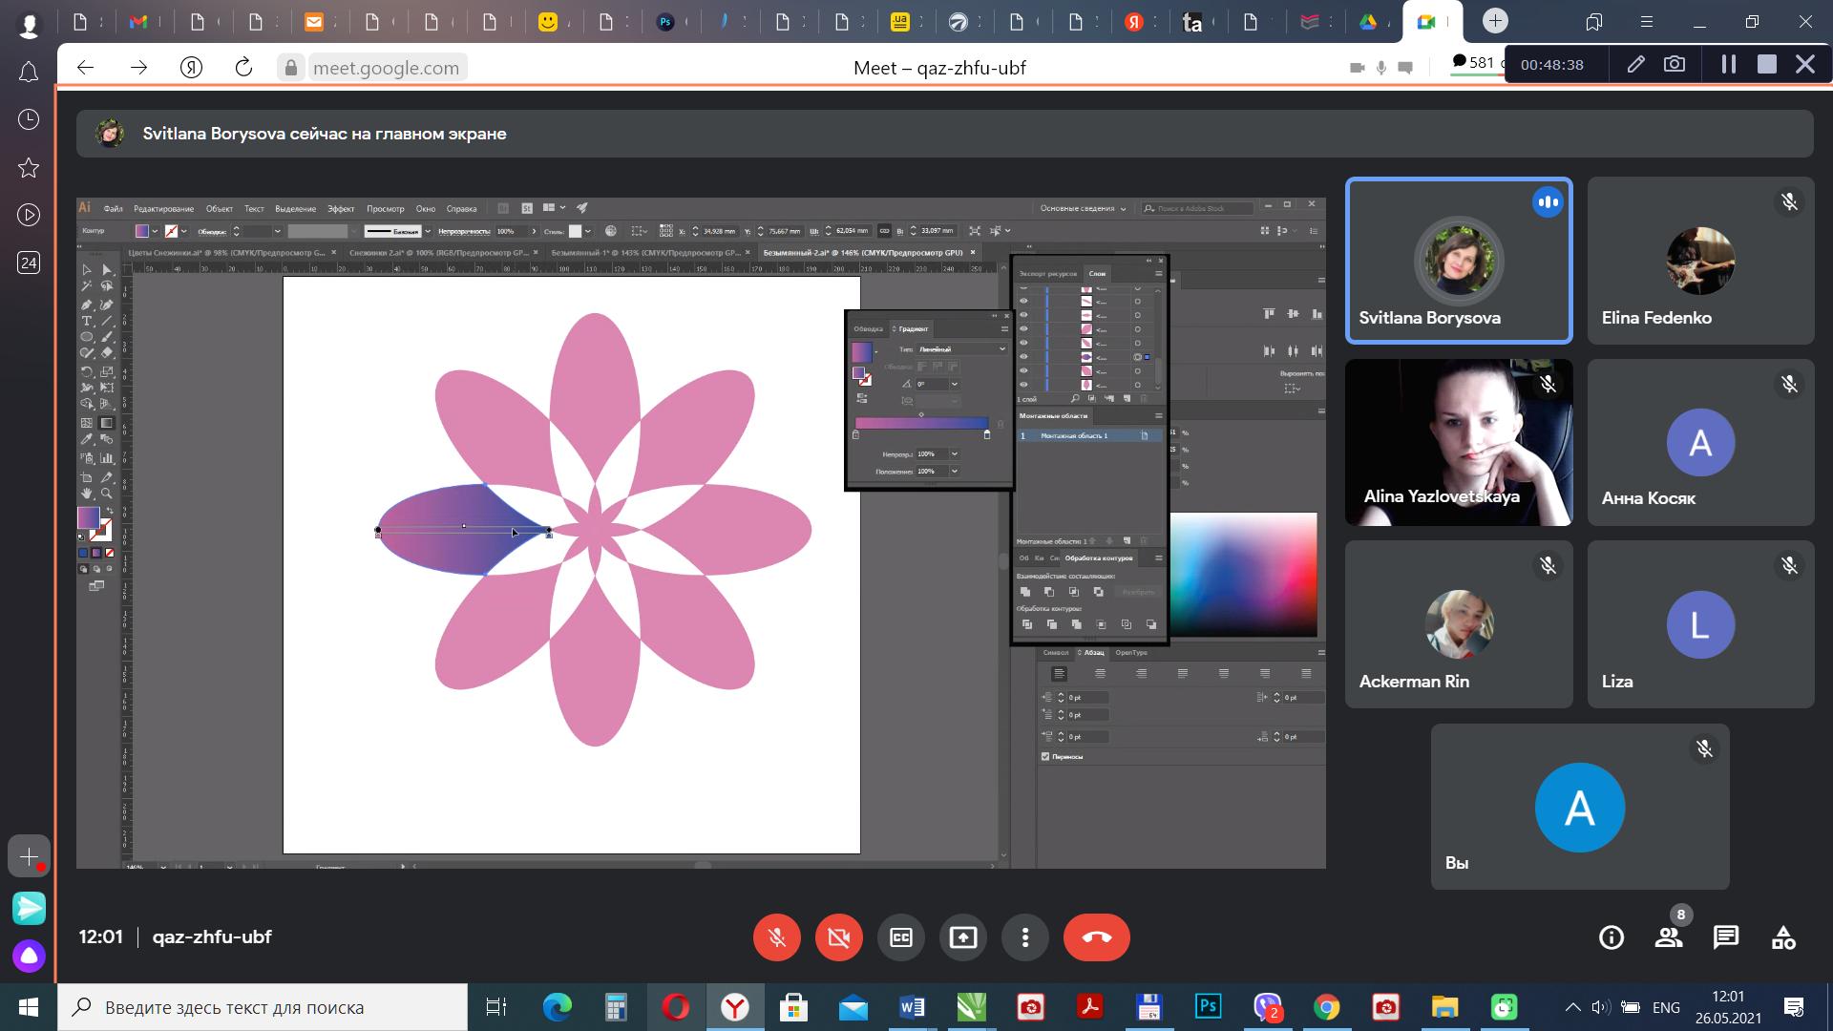This screenshot has width=1833, height=1031.
Task: Open sidebar notifications bell
Action: tap(29, 73)
